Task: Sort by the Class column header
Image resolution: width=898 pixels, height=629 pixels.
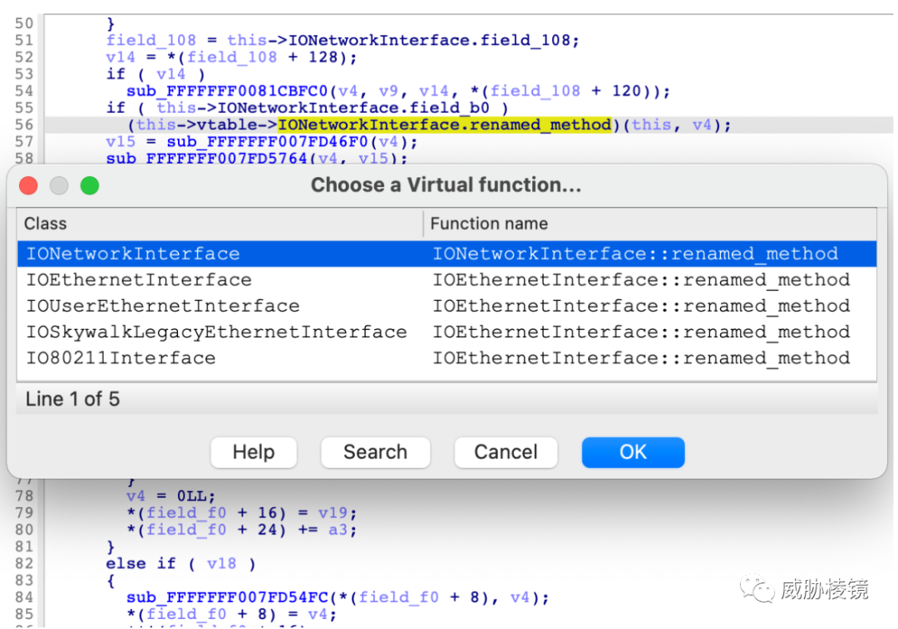Action: 220,224
